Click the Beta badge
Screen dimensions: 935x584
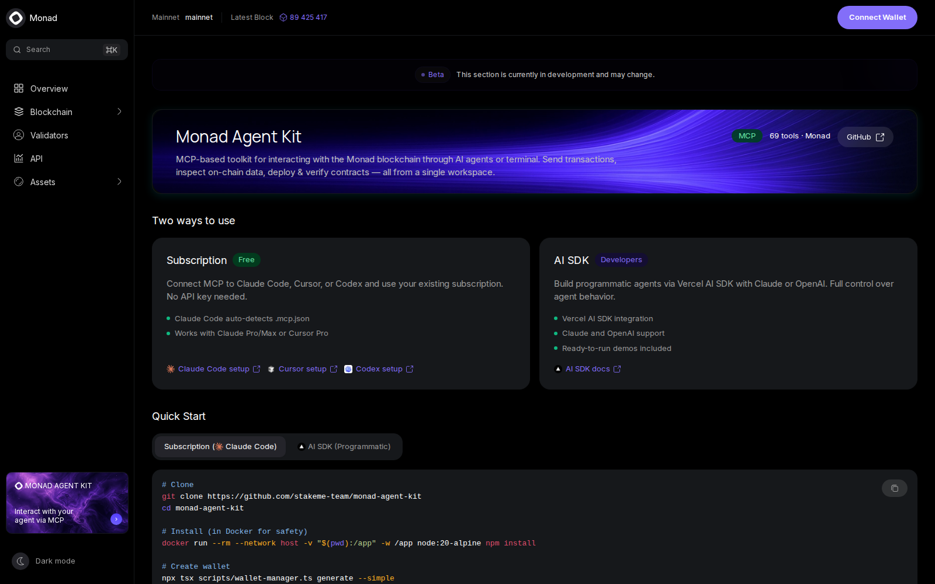click(432, 75)
